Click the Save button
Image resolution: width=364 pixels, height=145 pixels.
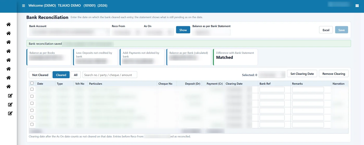[x=341, y=30]
